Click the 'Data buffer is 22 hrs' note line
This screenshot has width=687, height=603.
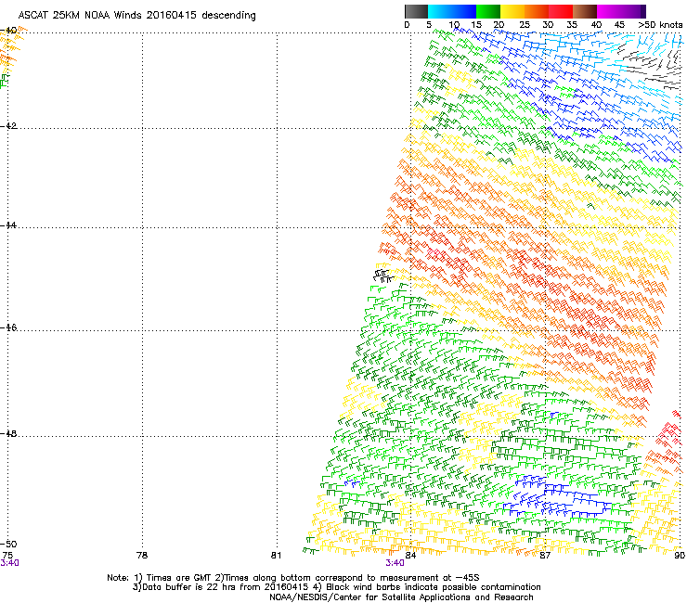point(336,587)
